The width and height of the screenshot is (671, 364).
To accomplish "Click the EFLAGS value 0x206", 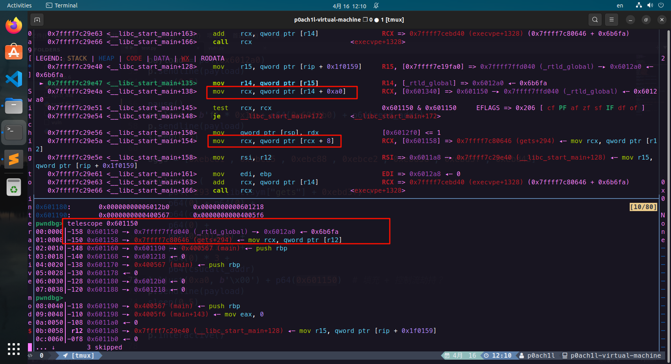I will pyautogui.click(x=525, y=108).
